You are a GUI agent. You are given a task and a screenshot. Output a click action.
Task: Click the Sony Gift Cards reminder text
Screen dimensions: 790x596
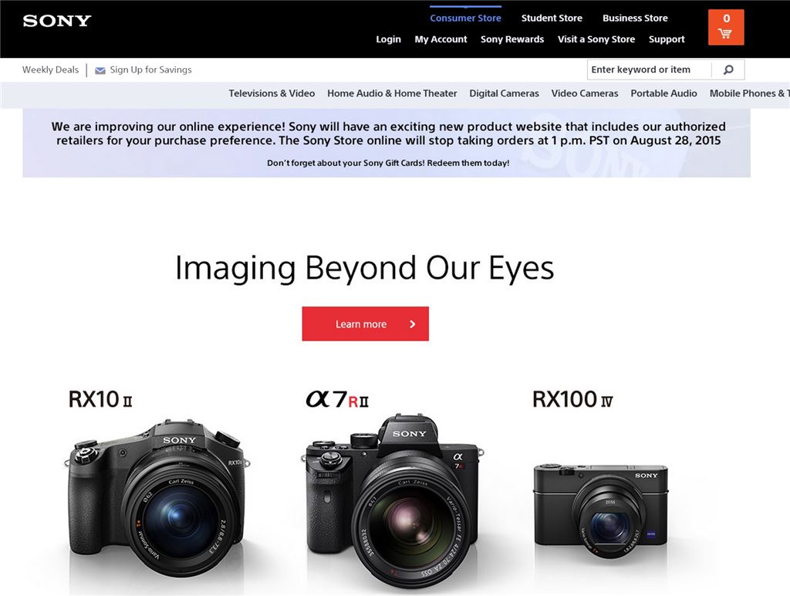[388, 163]
